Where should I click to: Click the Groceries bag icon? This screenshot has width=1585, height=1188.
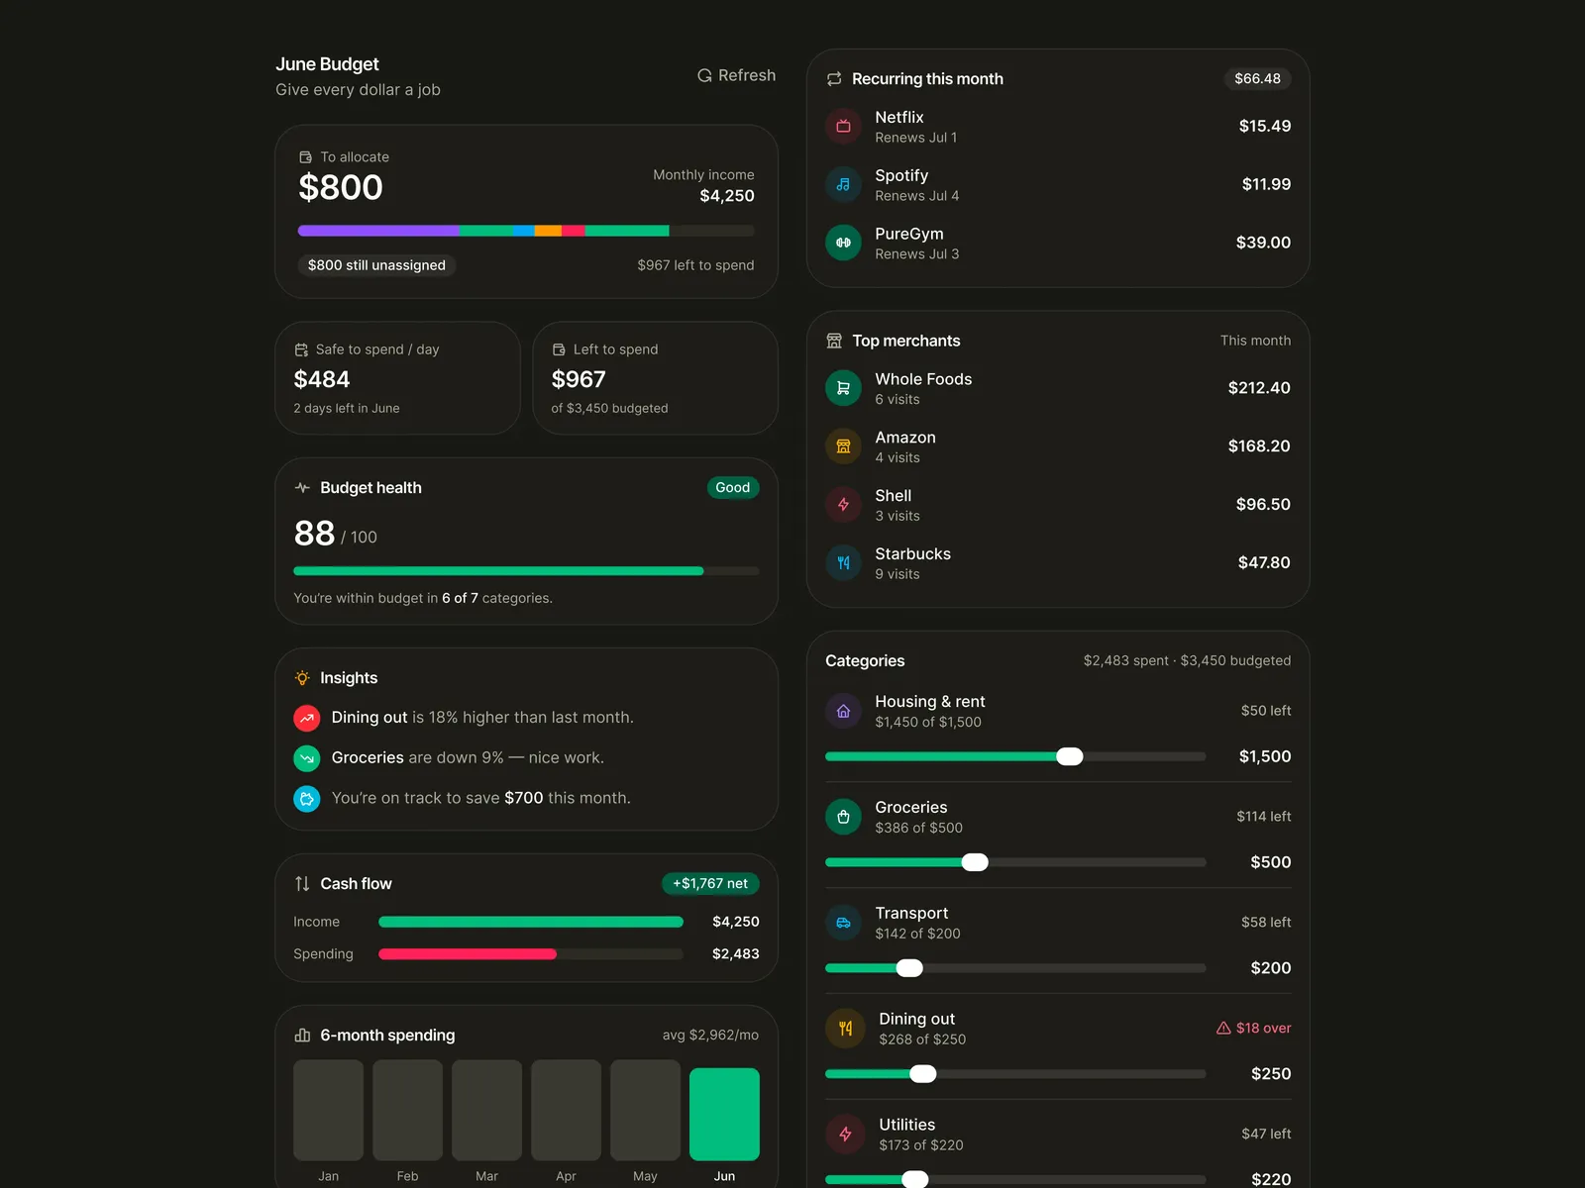[x=843, y=817]
